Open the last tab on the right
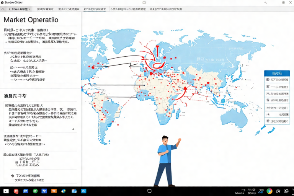294x196 pixels. pyautogui.click(x=166, y=9)
